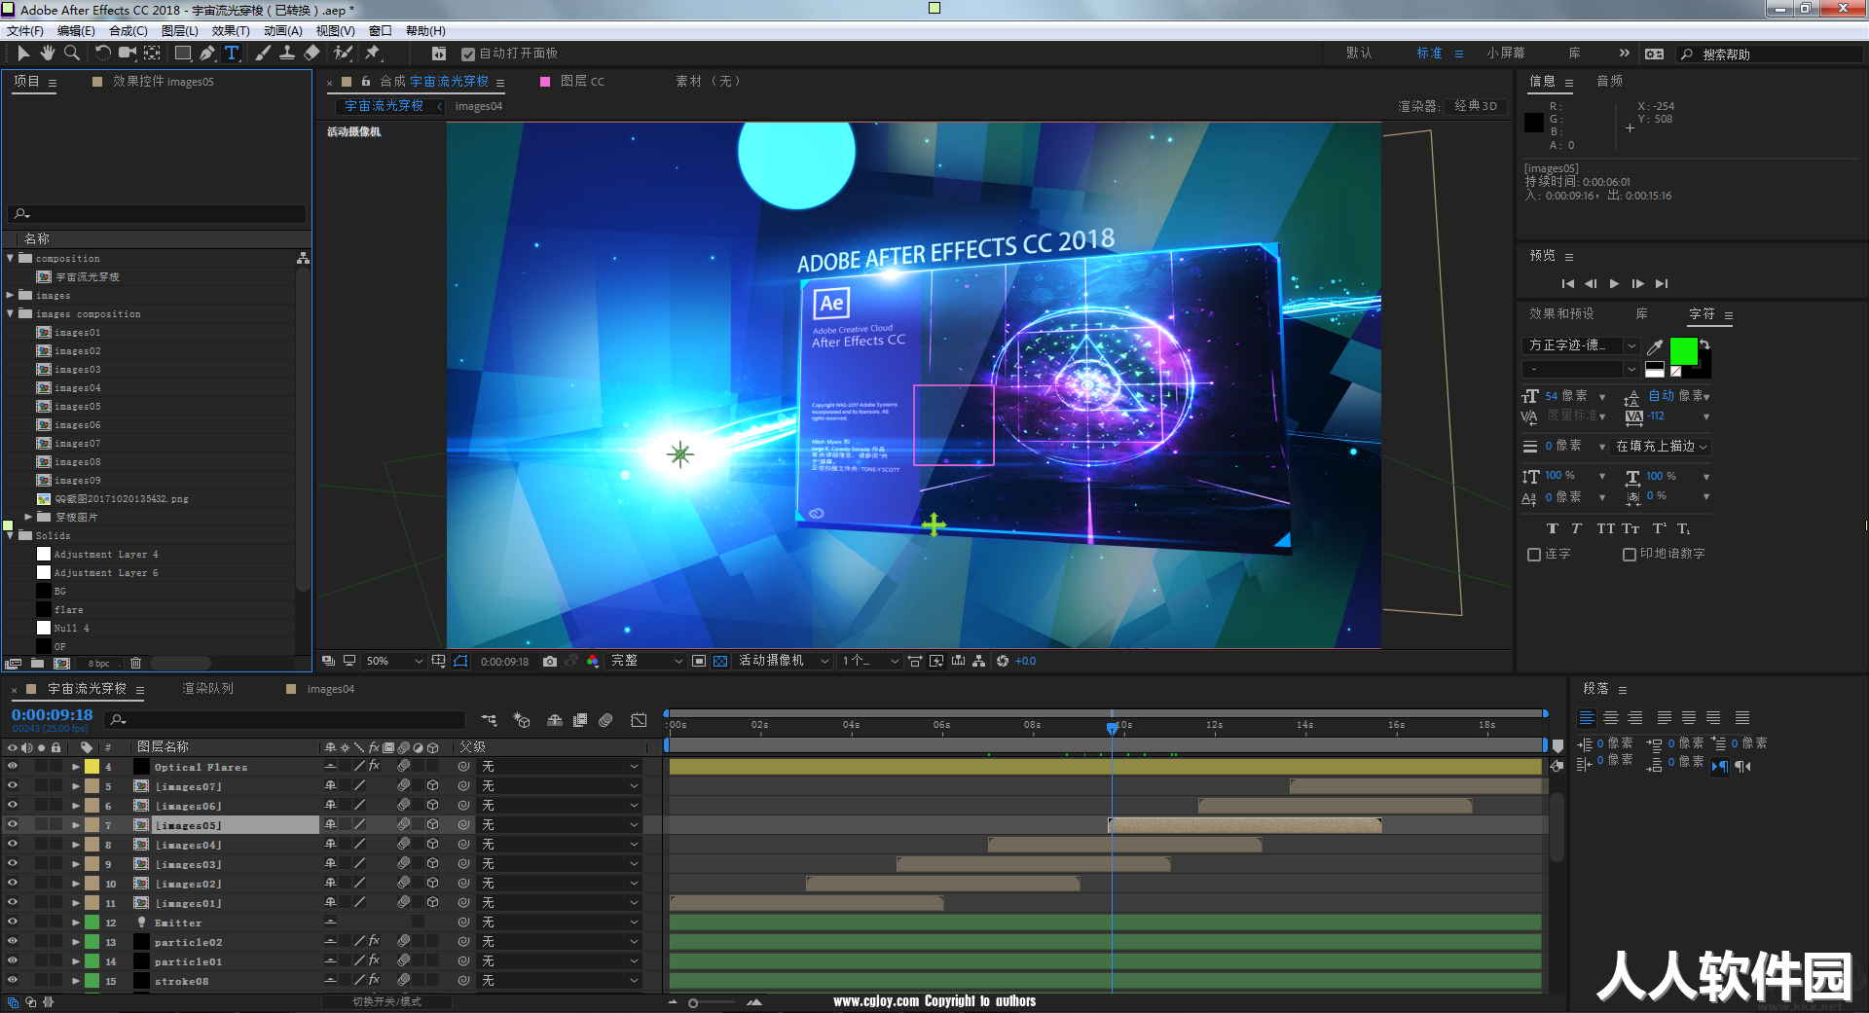Expand the Optical Flares layer properties
Image resolution: width=1869 pixels, height=1013 pixels.
tap(76, 767)
